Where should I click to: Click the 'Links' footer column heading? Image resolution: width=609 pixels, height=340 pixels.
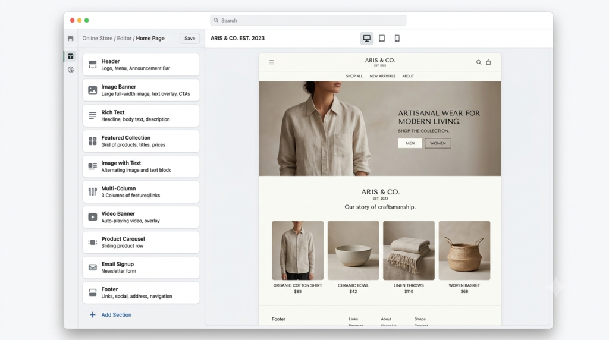coord(353,319)
